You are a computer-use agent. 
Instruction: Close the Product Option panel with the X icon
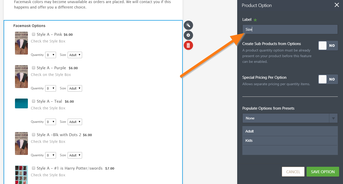click(x=337, y=5)
